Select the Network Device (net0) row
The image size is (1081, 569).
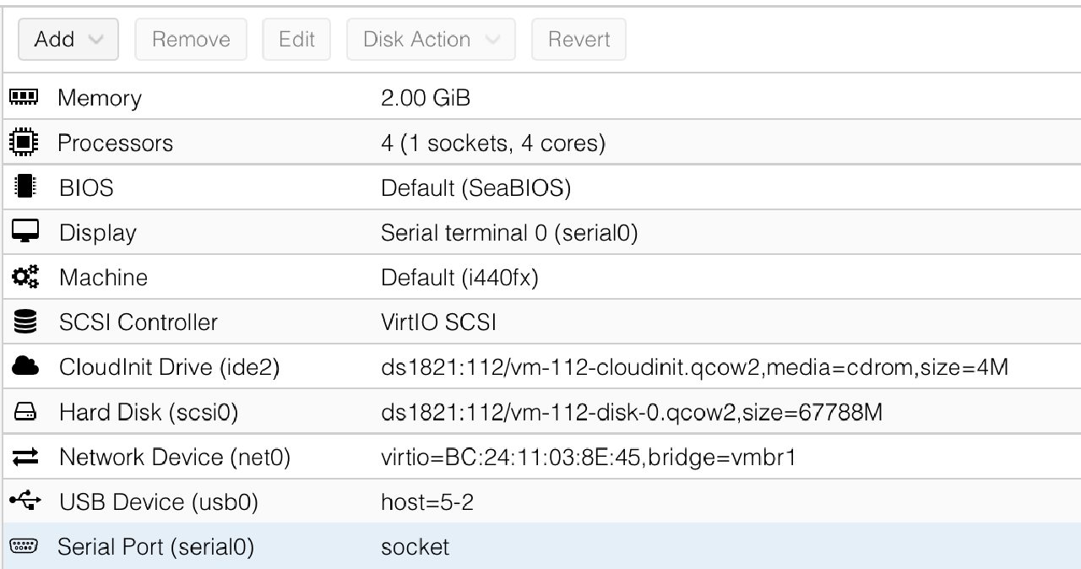pos(540,458)
